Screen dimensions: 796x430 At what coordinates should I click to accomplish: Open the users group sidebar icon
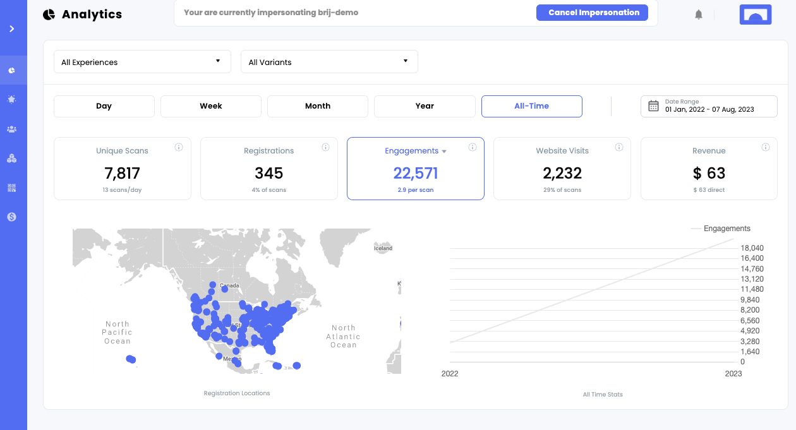tap(12, 129)
